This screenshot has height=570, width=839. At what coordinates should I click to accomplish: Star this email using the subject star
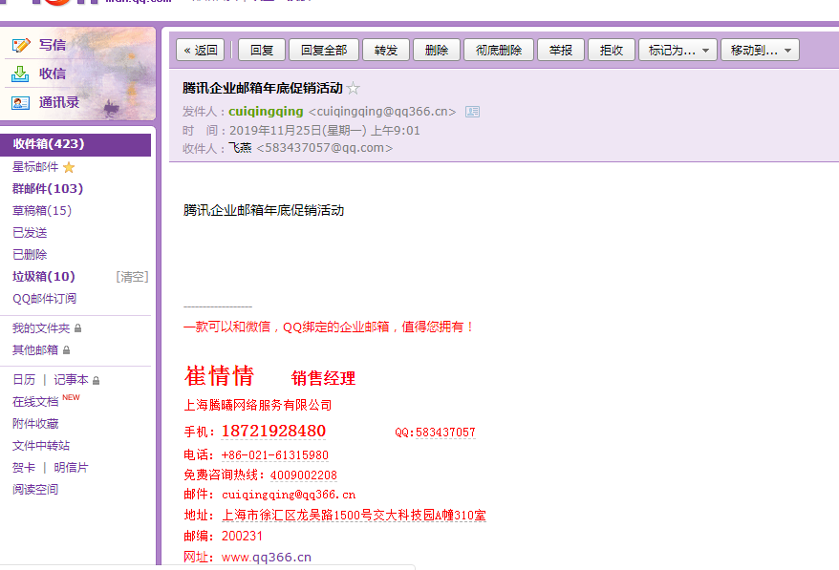[x=354, y=86]
